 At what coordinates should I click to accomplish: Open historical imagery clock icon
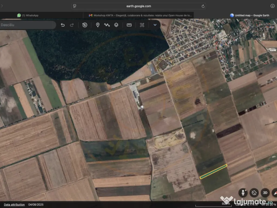pyautogui.click(x=85, y=25)
